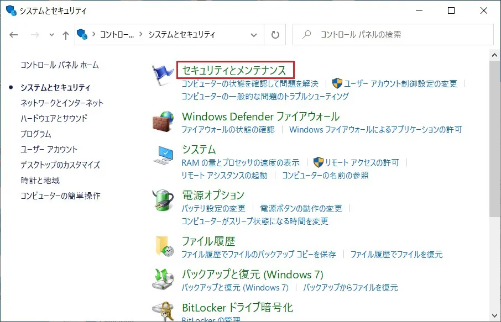Screen dimensions: 501x322
Task: Click the vertical scrollbar thumb
Action: [x=494, y=139]
